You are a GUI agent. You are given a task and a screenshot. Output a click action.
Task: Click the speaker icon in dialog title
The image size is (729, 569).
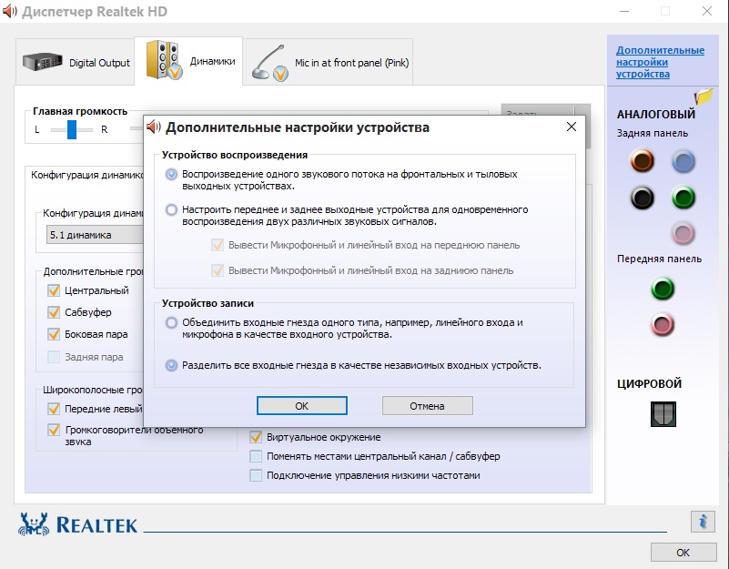point(154,127)
